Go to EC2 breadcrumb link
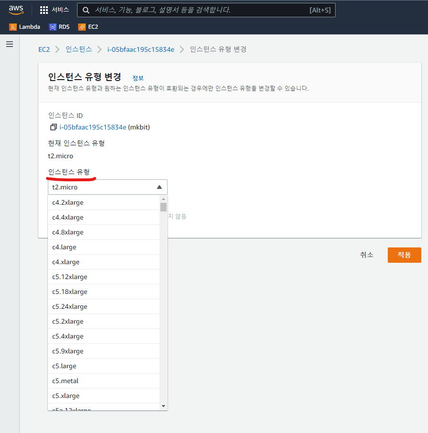428x433 pixels. pos(44,49)
